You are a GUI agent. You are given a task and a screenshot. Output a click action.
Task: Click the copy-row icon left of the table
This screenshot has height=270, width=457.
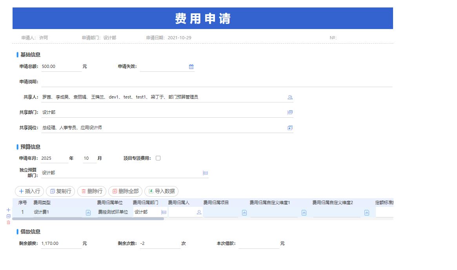[x=9, y=216]
